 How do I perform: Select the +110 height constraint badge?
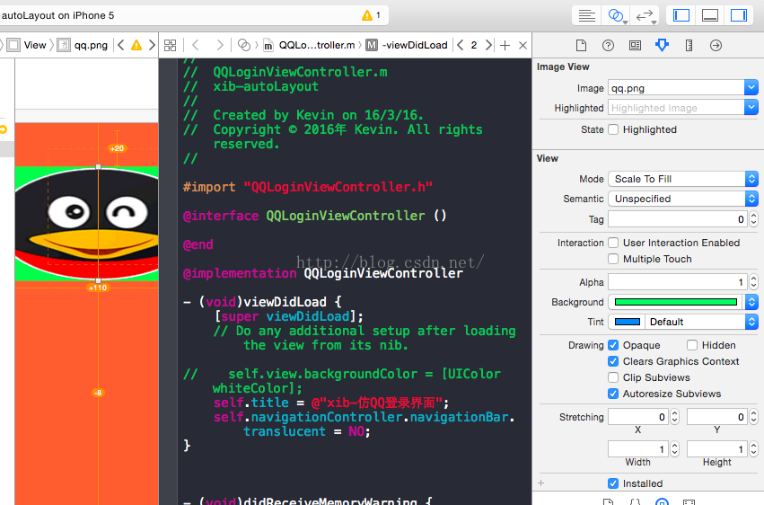(98, 288)
